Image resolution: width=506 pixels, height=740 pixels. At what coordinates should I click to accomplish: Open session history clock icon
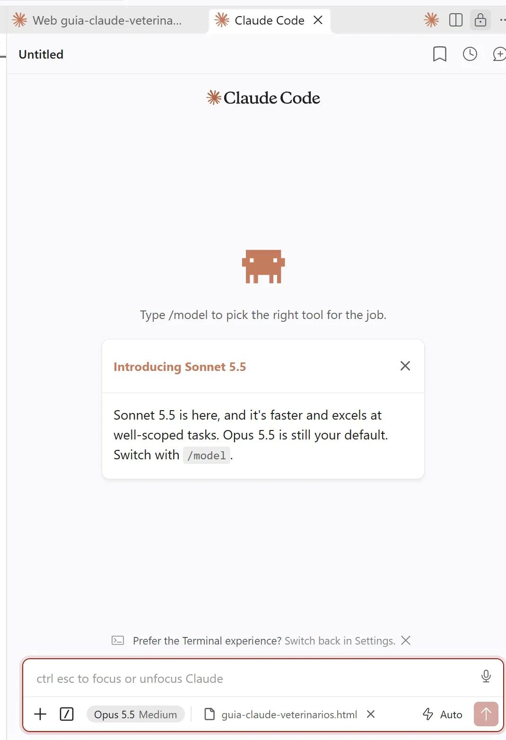(x=470, y=54)
